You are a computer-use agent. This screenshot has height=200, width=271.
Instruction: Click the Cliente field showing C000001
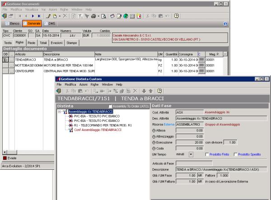coord(20,35)
